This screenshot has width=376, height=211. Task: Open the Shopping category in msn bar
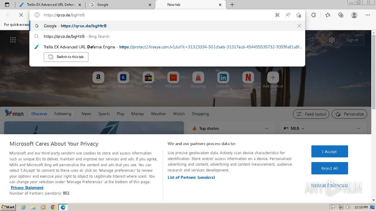(x=200, y=114)
